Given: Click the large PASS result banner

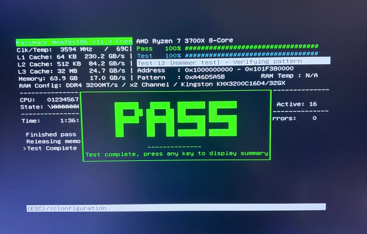Looking at the screenshot, I should point(176,119).
